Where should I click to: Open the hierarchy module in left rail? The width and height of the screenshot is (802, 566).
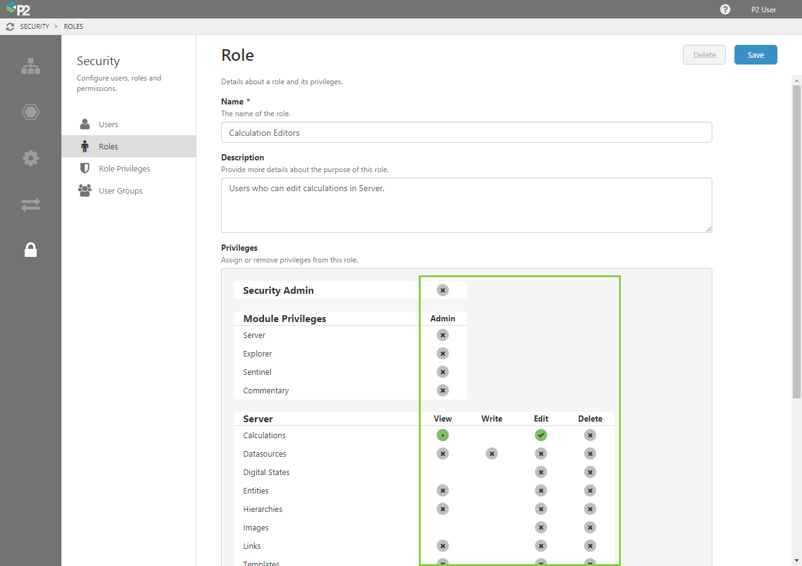pos(31,66)
